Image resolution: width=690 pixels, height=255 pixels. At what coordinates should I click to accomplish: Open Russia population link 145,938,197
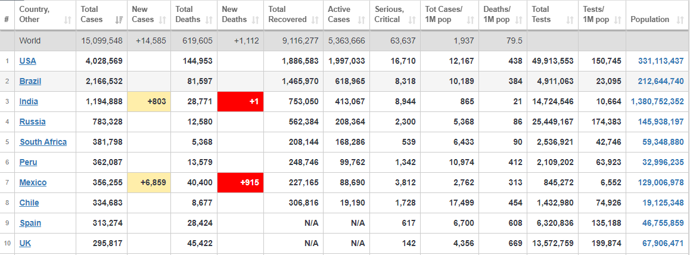pos(661,122)
